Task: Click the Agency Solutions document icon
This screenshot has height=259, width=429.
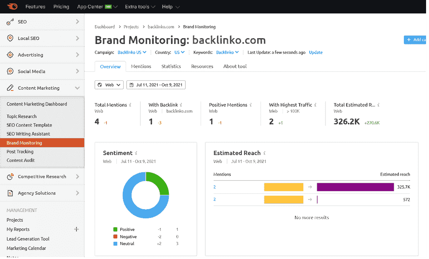Action: pos(10,193)
